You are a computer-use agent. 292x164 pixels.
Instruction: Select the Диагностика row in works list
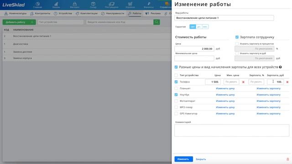tap(87, 44)
